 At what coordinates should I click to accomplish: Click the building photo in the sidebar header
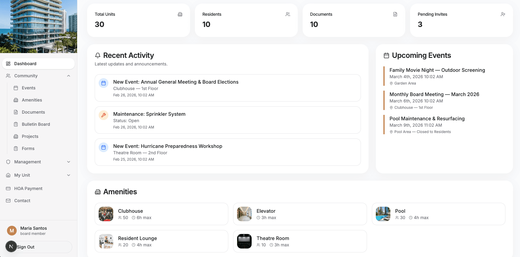coord(39,26)
